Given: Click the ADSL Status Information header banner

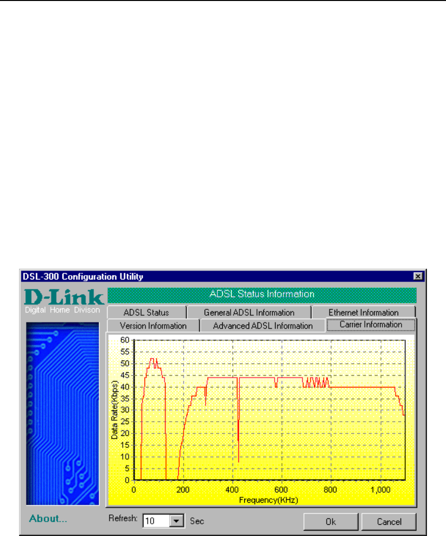Looking at the screenshot, I should click(262, 294).
